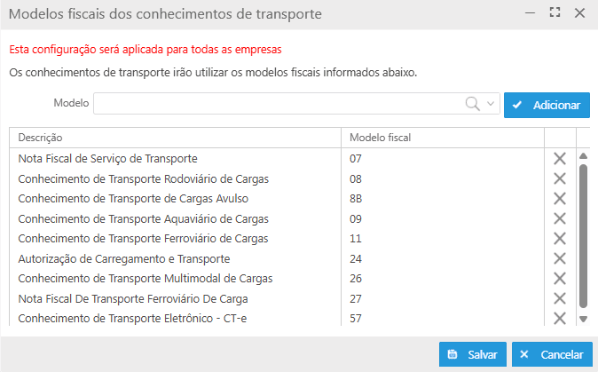Delete Nota Fiscal De Transporte Ferroviário row

coord(560,298)
